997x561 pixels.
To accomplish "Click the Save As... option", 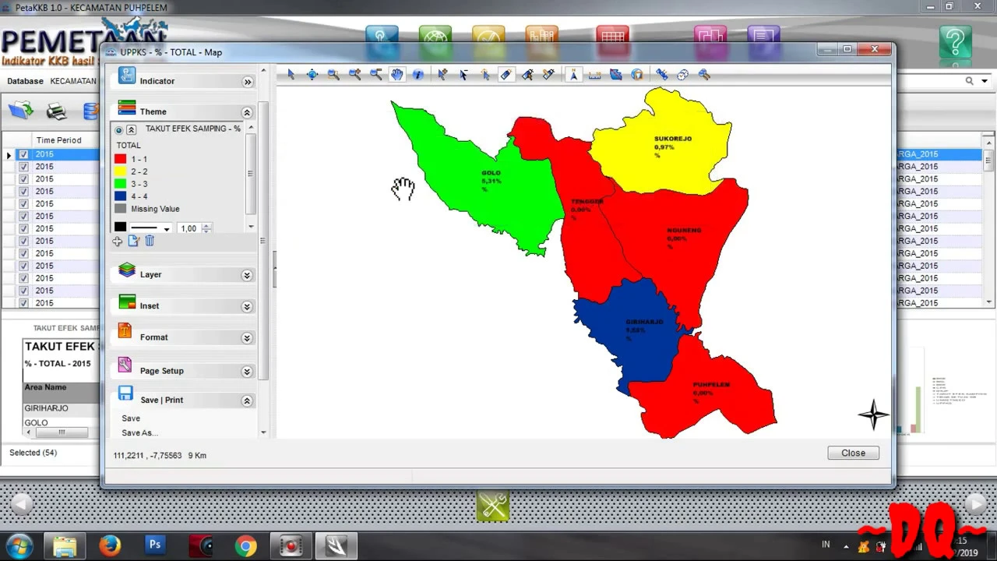I will (x=139, y=433).
